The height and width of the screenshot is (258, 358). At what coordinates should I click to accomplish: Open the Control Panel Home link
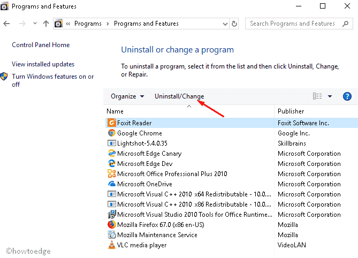click(x=41, y=45)
